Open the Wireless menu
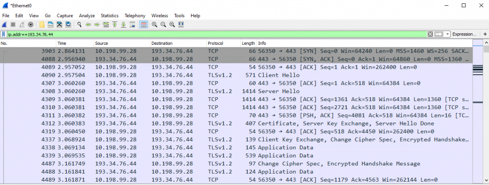 [159, 16]
